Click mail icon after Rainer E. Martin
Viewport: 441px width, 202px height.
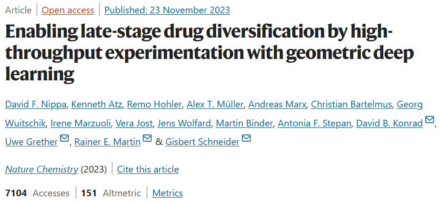click(x=147, y=139)
